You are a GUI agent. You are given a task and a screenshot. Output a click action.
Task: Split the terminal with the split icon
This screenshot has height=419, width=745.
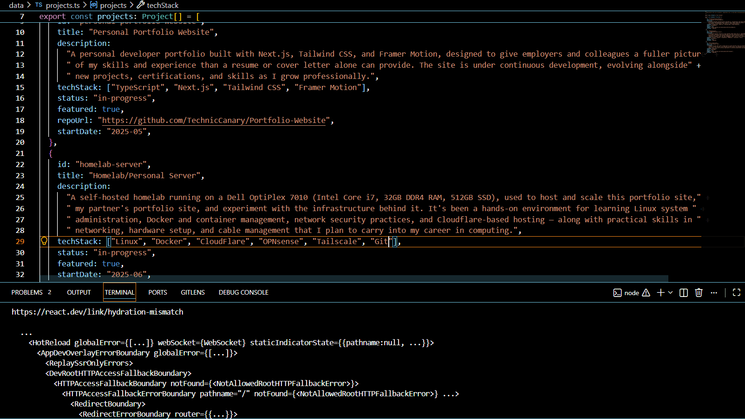click(x=684, y=292)
